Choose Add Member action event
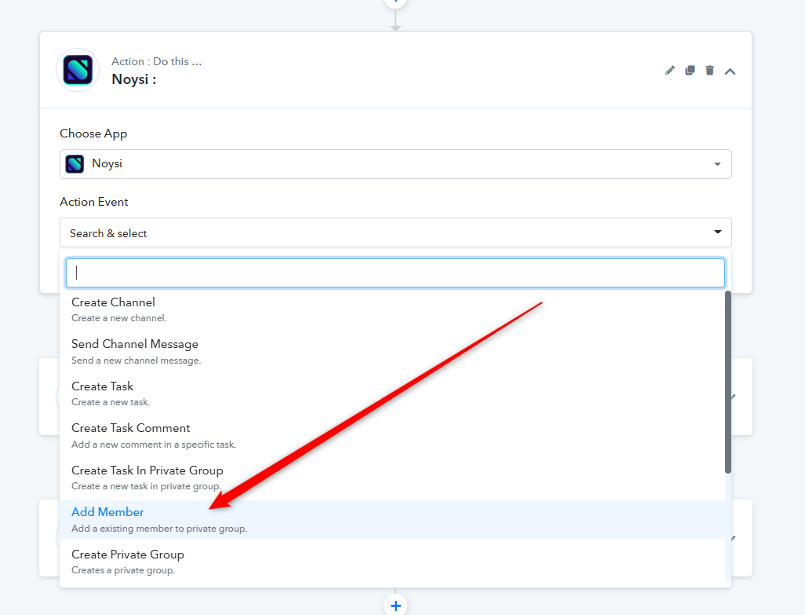805x615 pixels. pos(392,519)
